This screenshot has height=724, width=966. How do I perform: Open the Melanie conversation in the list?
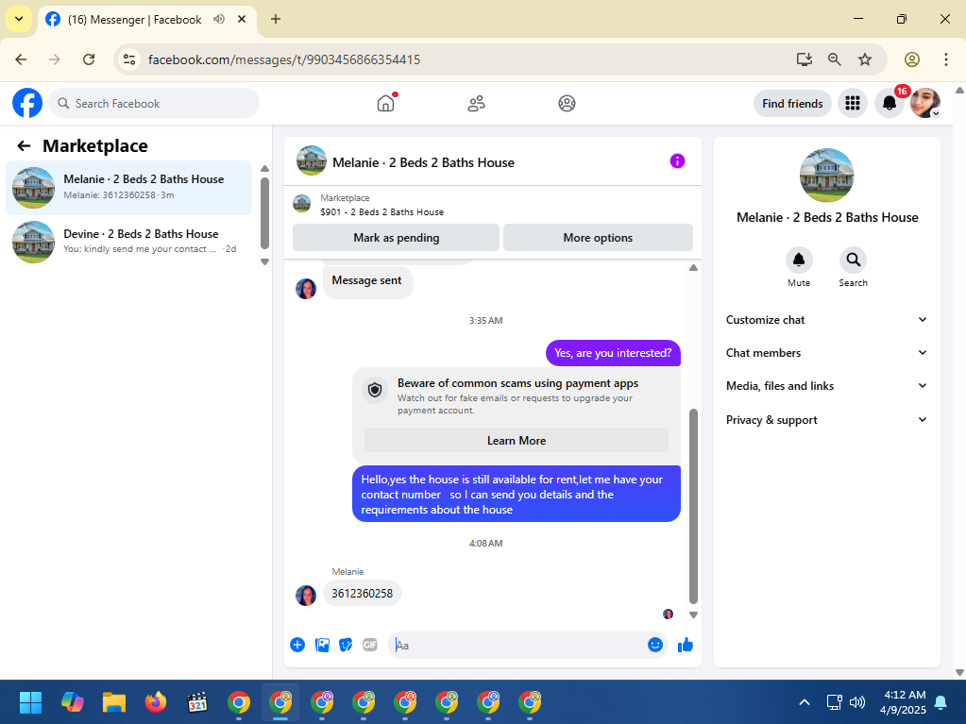[128, 187]
